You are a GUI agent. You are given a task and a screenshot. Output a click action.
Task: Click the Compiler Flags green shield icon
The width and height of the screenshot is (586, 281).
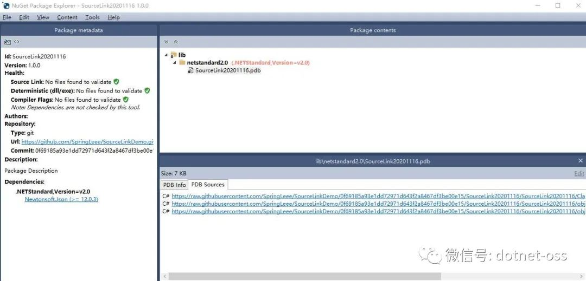125,100
